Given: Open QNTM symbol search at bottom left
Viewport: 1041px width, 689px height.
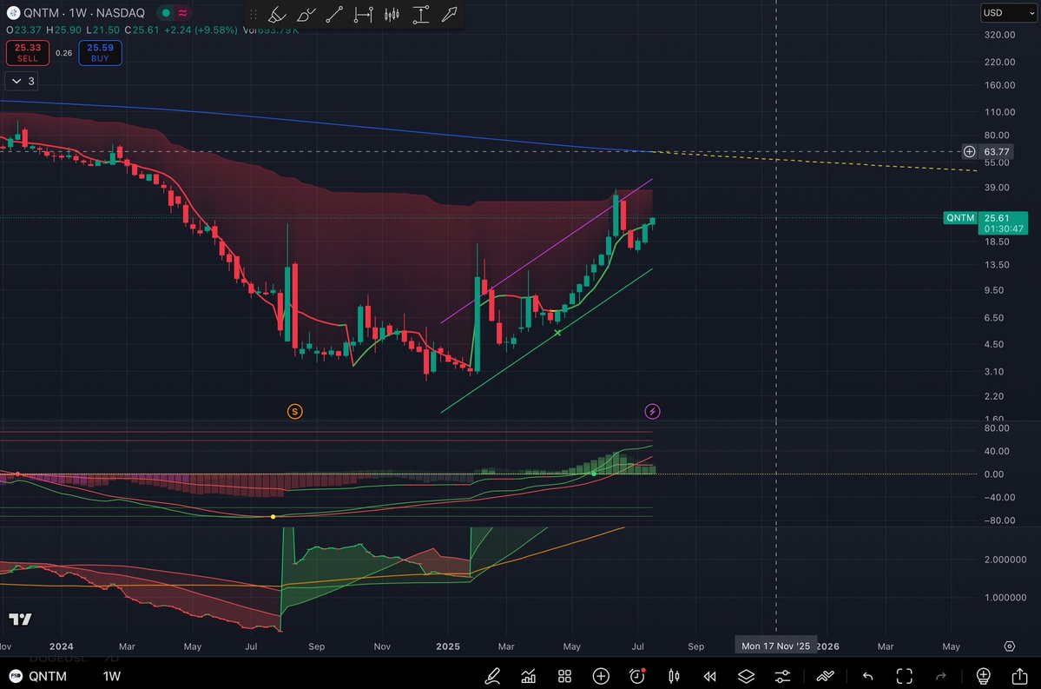Looking at the screenshot, I should tap(38, 676).
